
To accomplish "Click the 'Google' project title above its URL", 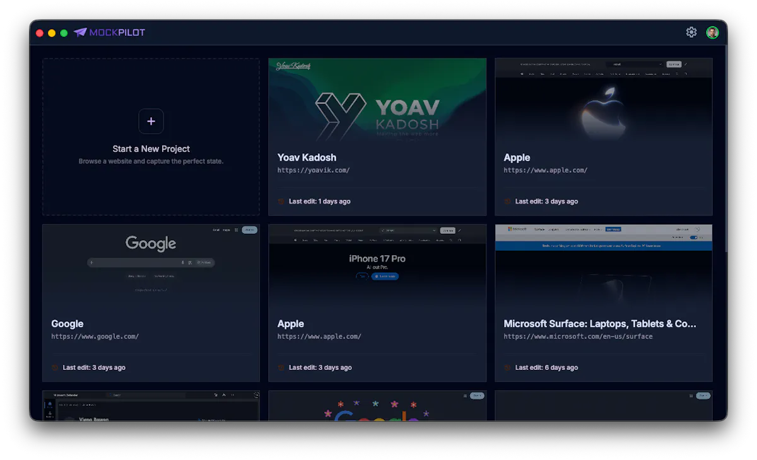I will click(67, 324).
